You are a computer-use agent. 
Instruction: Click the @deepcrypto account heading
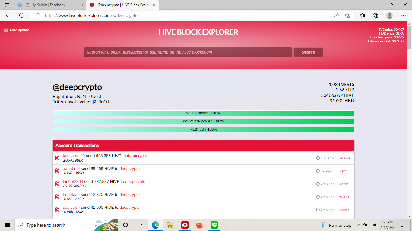coord(77,87)
